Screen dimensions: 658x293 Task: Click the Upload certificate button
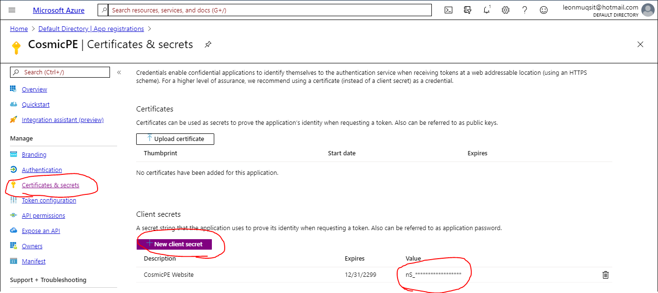tap(175, 139)
